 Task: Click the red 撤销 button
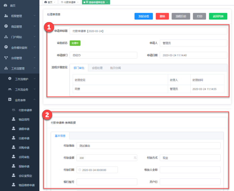tap(162, 16)
